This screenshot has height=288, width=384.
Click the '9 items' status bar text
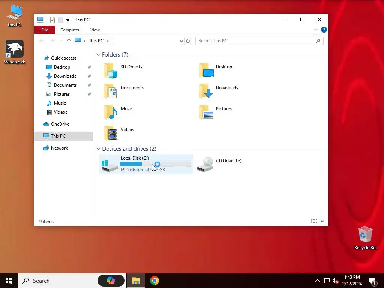tap(46, 221)
